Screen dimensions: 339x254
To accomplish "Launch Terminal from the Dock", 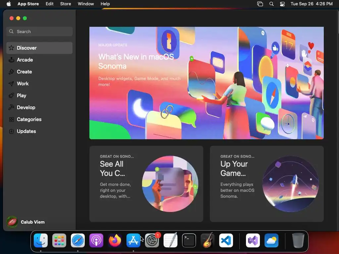I will click(x=189, y=240).
